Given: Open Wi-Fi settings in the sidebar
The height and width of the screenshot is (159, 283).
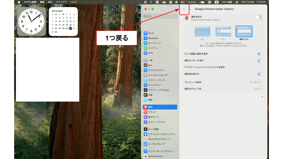Looking at the screenshot, I should click(151, 33).
